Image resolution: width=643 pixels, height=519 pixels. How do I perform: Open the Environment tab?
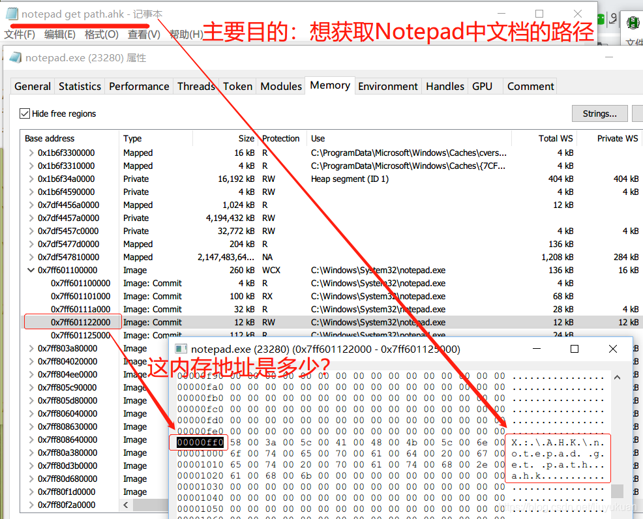(x=388, y=87)
